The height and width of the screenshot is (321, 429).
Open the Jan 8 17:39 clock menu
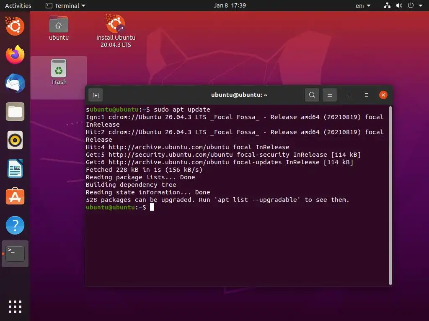tap(230, 5)
